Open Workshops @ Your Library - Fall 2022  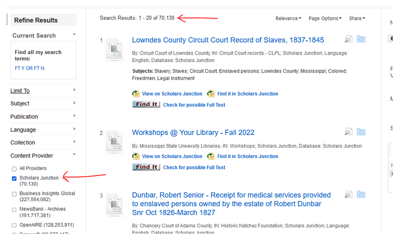pyautogui.click(x=193, y=132)
